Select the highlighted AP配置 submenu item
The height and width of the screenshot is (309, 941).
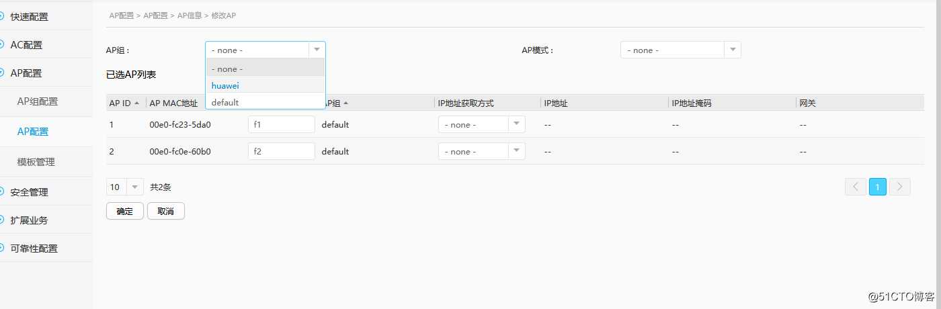(33, 132)
